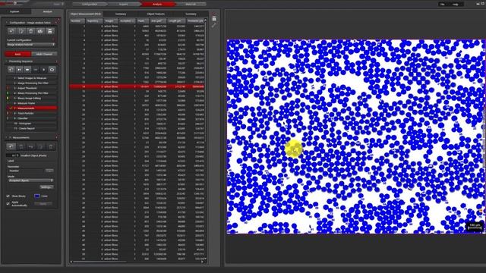The width and height of the screenshot is (486, 273).
Task: Select step 9 Classifier
Action: point(32,118)
